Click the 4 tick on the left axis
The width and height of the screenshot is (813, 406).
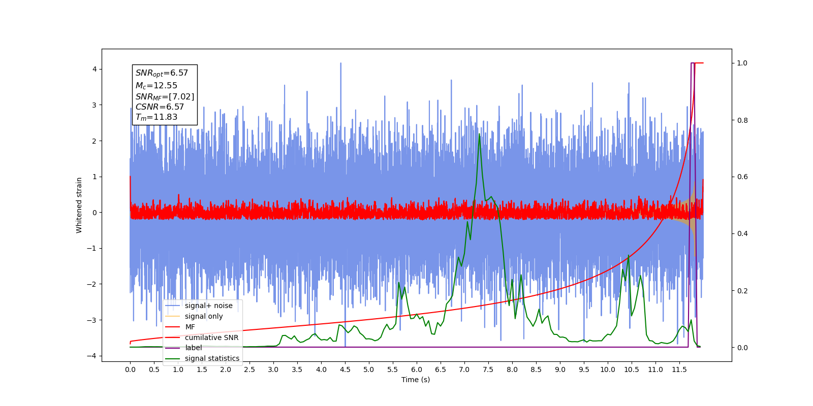tap(95, 69)
